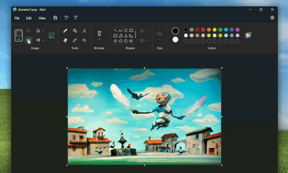The width and height of the screenshot is (288, 173).
Task: Open Edit colors rainbow wheel
Action: pyautogui.click(x=248, y=35)
